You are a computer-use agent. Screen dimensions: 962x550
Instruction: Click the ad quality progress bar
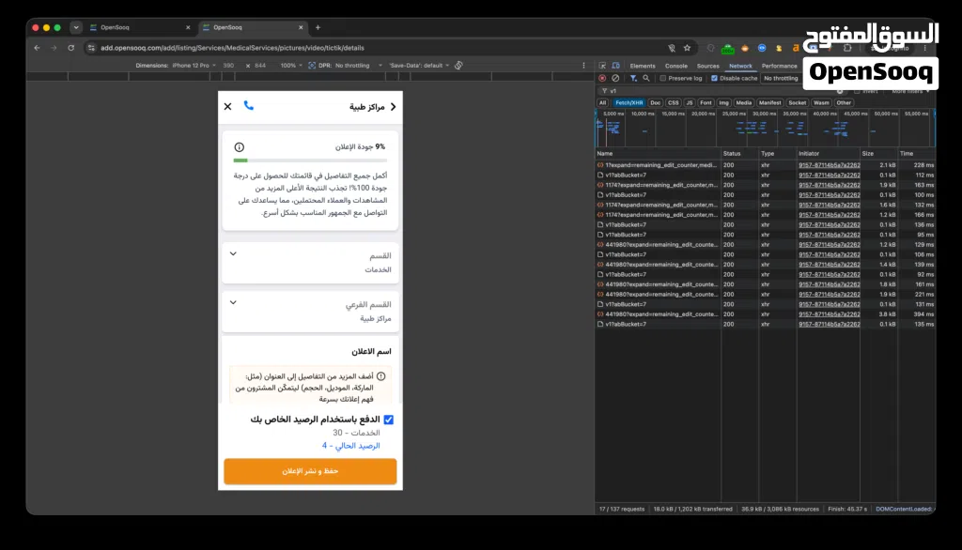tap(310, 160)
